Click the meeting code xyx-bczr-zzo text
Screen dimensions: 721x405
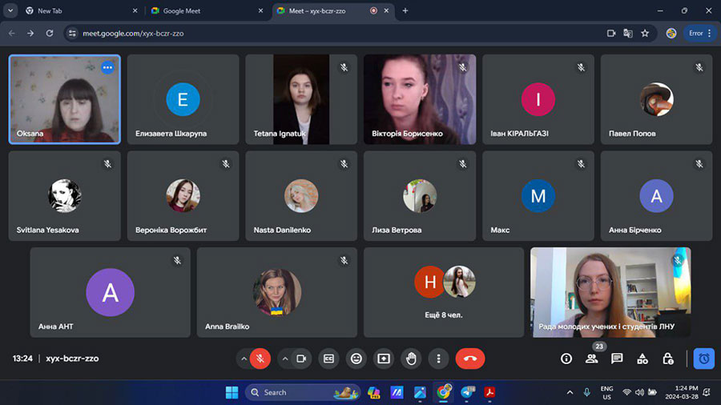pyautogui.click(x=72, y=359)
